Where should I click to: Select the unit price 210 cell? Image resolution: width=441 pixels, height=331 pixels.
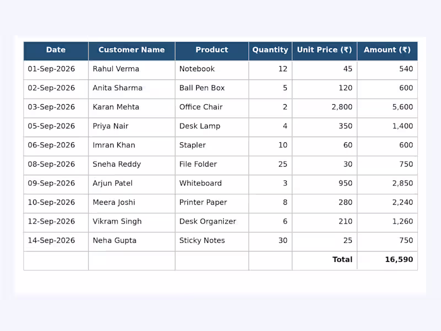point(325,223)
